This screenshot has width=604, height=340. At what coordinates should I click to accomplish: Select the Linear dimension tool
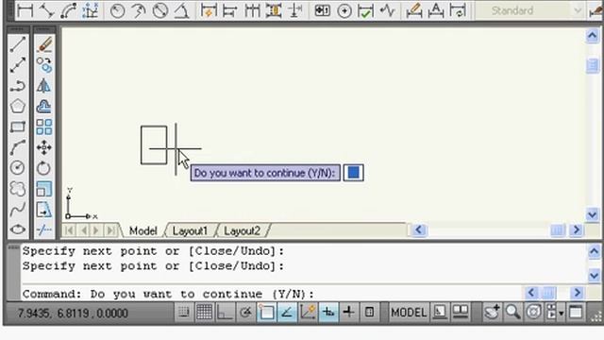pyautogui.click(x=25, y=10)
